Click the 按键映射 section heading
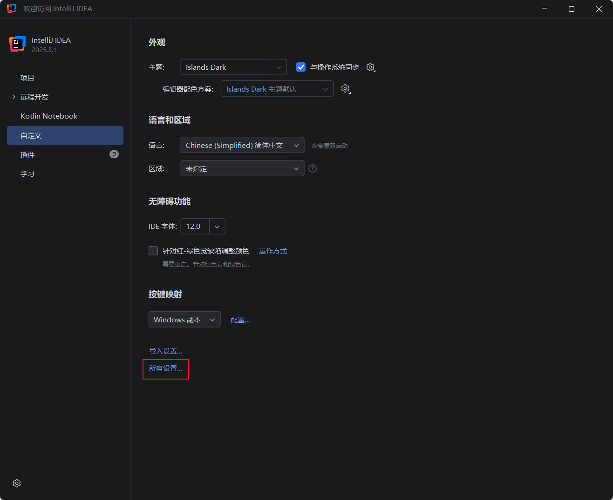The image size is (613, 500). [165, 294]
